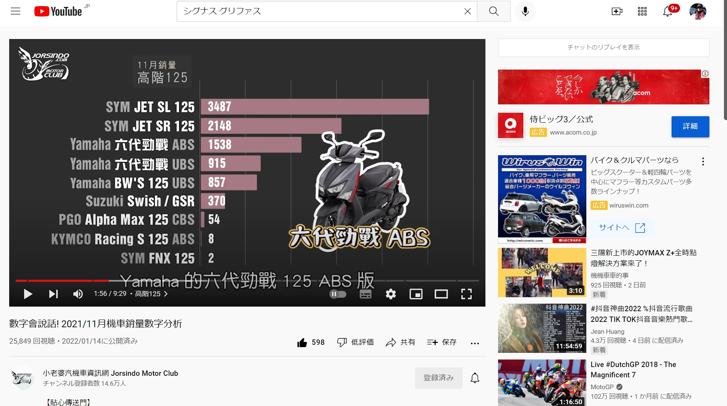The image size is (727, 406).
Task: Open the Jean Huang channel name
Action: (607, 331)
